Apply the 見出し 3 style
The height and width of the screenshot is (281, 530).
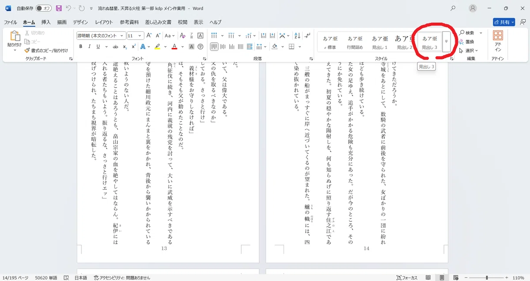(430, 42)
